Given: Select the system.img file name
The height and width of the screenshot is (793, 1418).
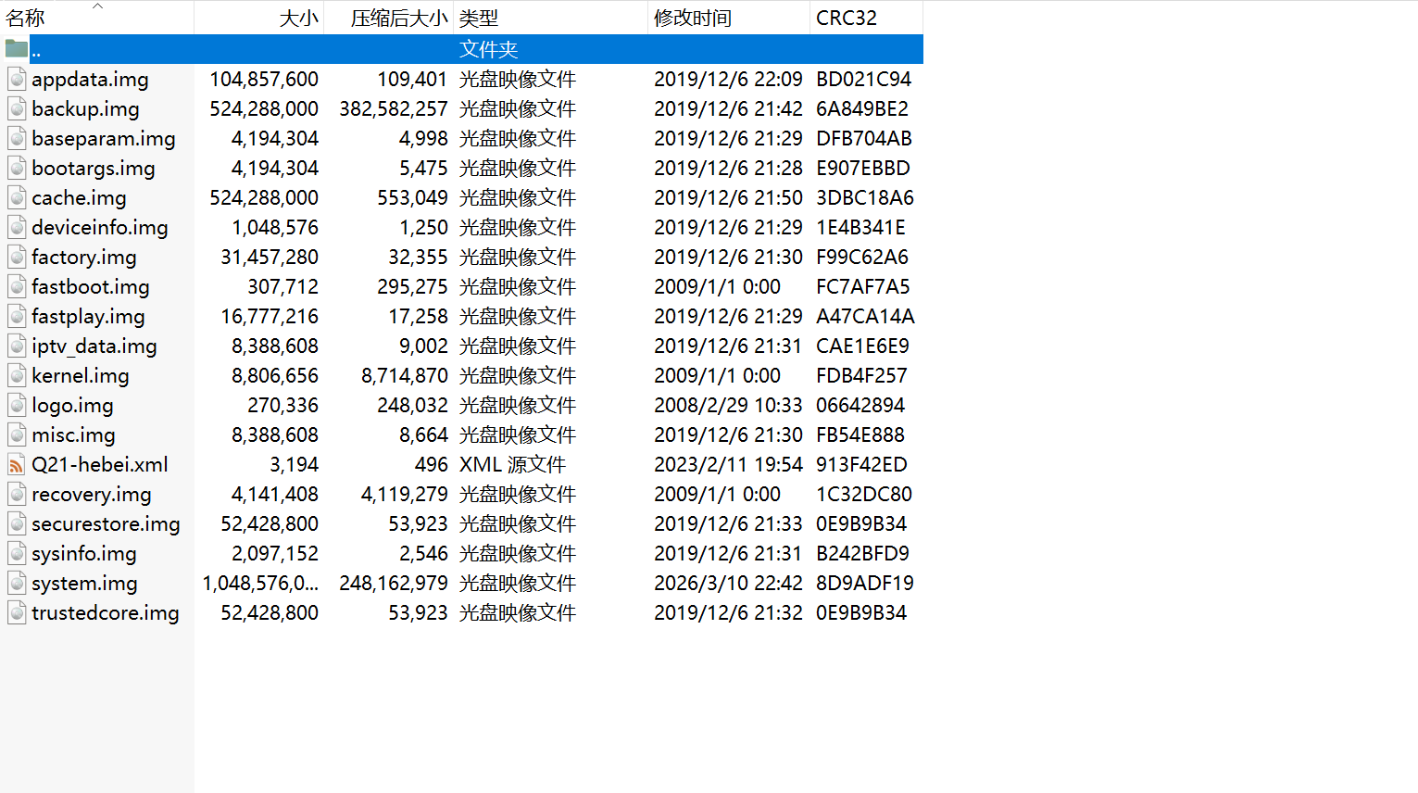Looking at the screenshot, I should (x=84, y=583).
